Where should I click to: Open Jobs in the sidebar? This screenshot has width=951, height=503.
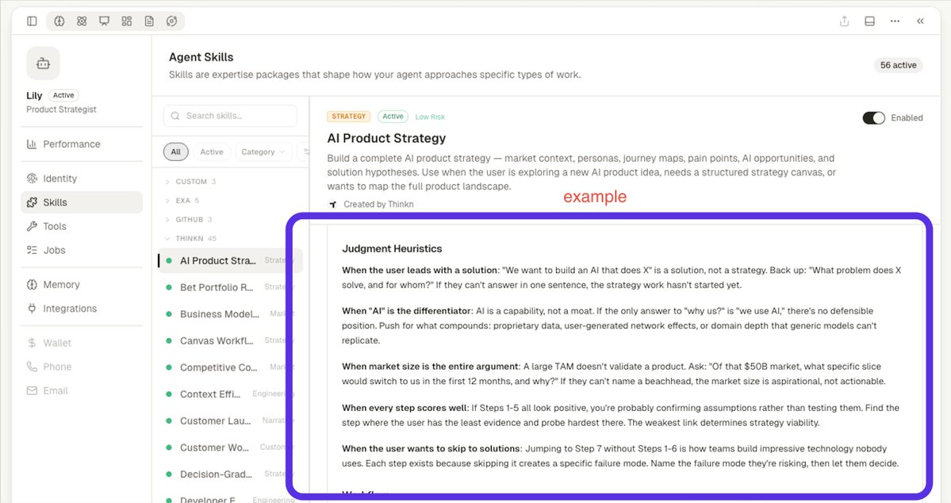tap(82, 250)
